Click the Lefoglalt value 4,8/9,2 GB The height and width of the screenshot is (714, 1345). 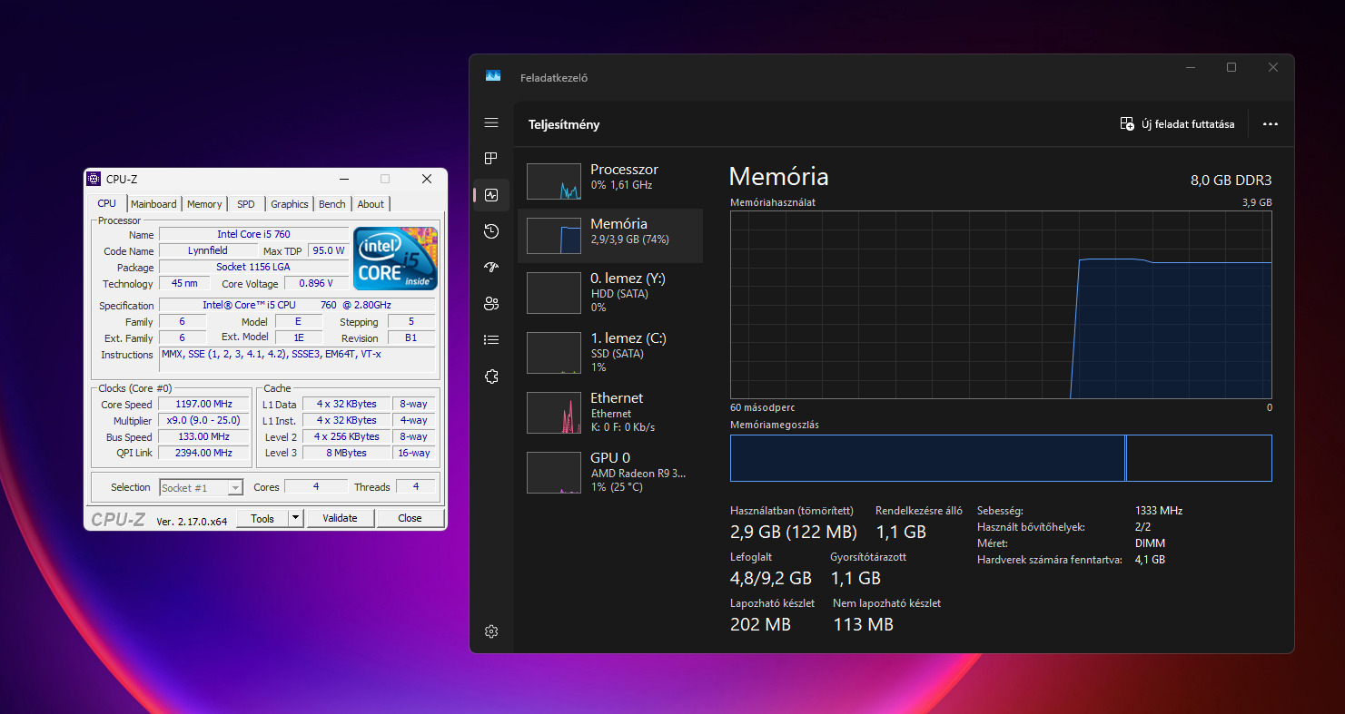pos(771,578)
